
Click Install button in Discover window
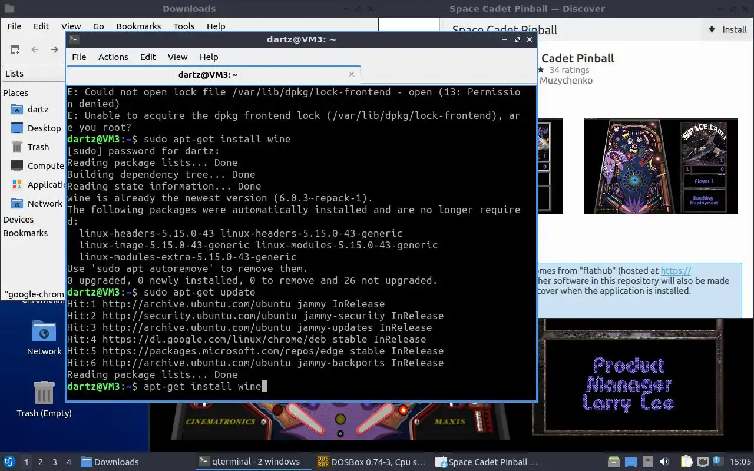727,29
